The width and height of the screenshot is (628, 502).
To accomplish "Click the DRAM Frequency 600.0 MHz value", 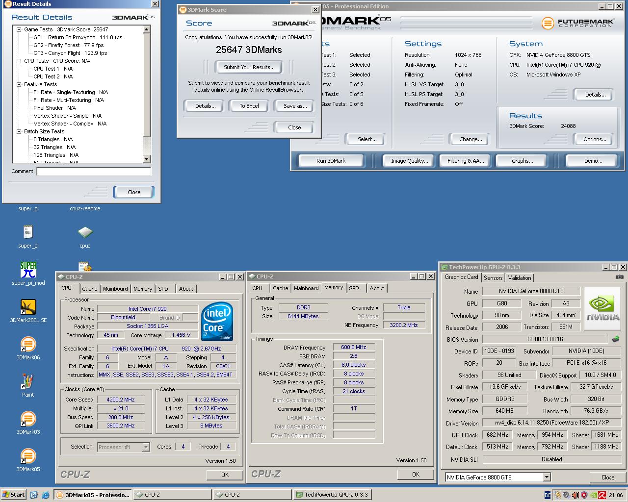I will (354, 347).
